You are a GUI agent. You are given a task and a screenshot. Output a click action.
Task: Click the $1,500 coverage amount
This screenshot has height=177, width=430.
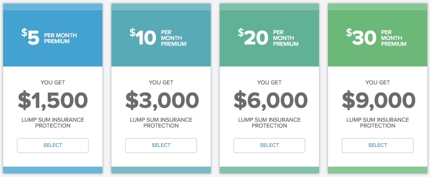coord(53,101)
